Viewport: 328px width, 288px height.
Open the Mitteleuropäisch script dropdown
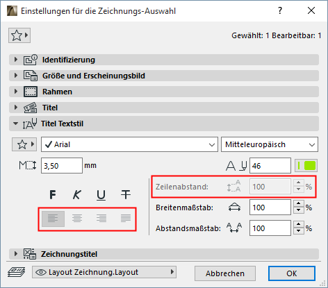tap(270, 144)
